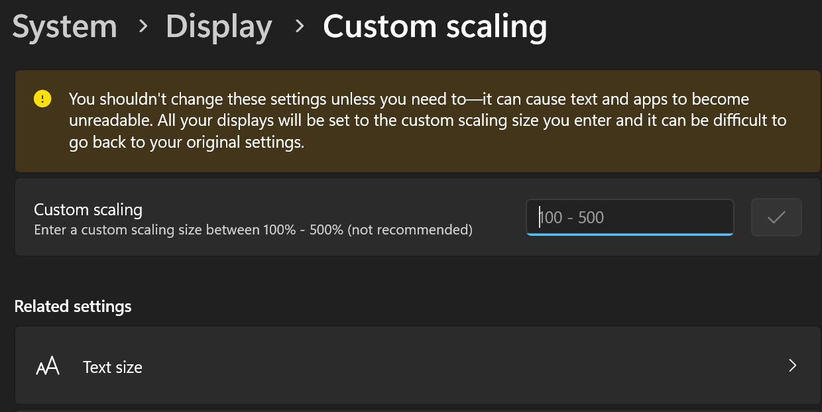Click the blue underline of scaling field

[630, 234]
